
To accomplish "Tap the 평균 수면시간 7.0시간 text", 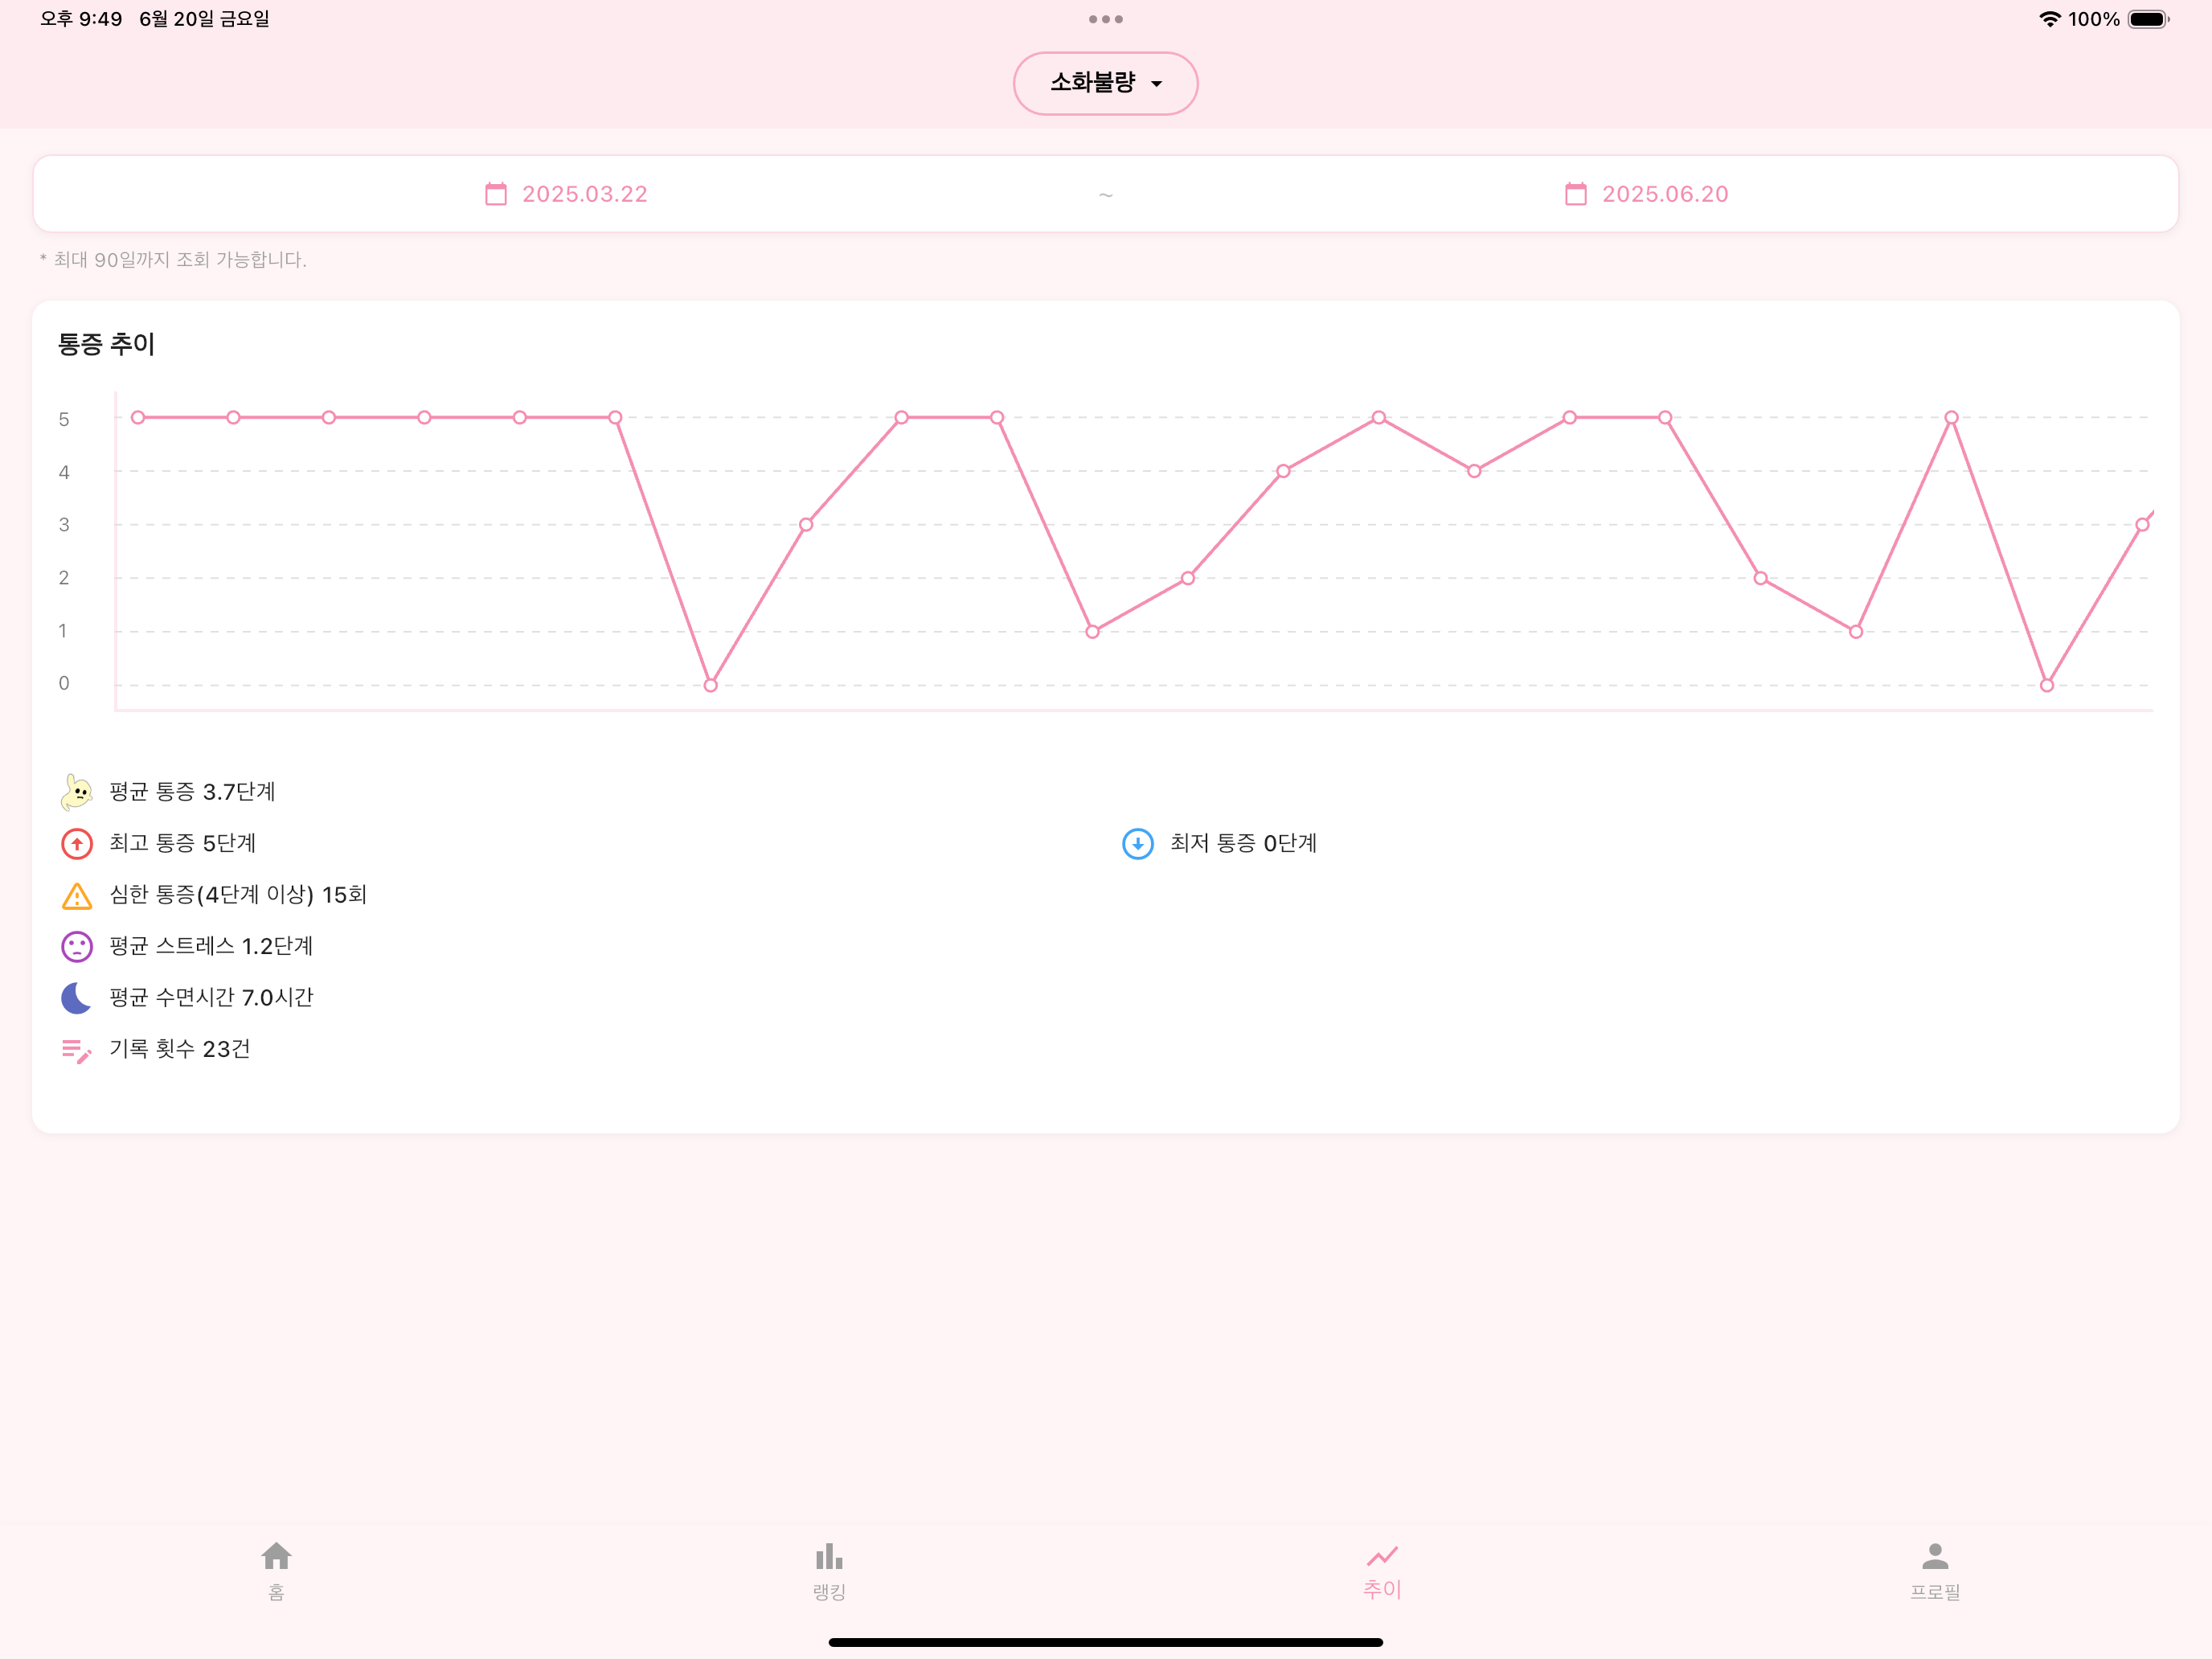I will [x=211, y=998].
